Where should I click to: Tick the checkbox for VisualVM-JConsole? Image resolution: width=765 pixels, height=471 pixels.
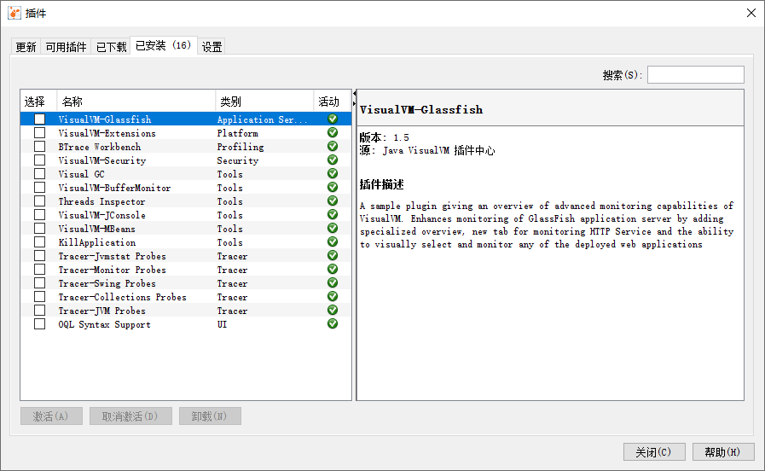pyautogui.click(x=39, y=215)
